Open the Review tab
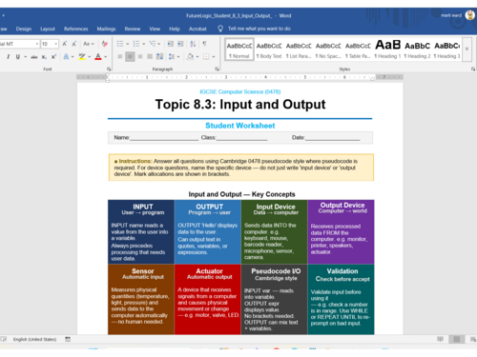 [x=133, y=29]
